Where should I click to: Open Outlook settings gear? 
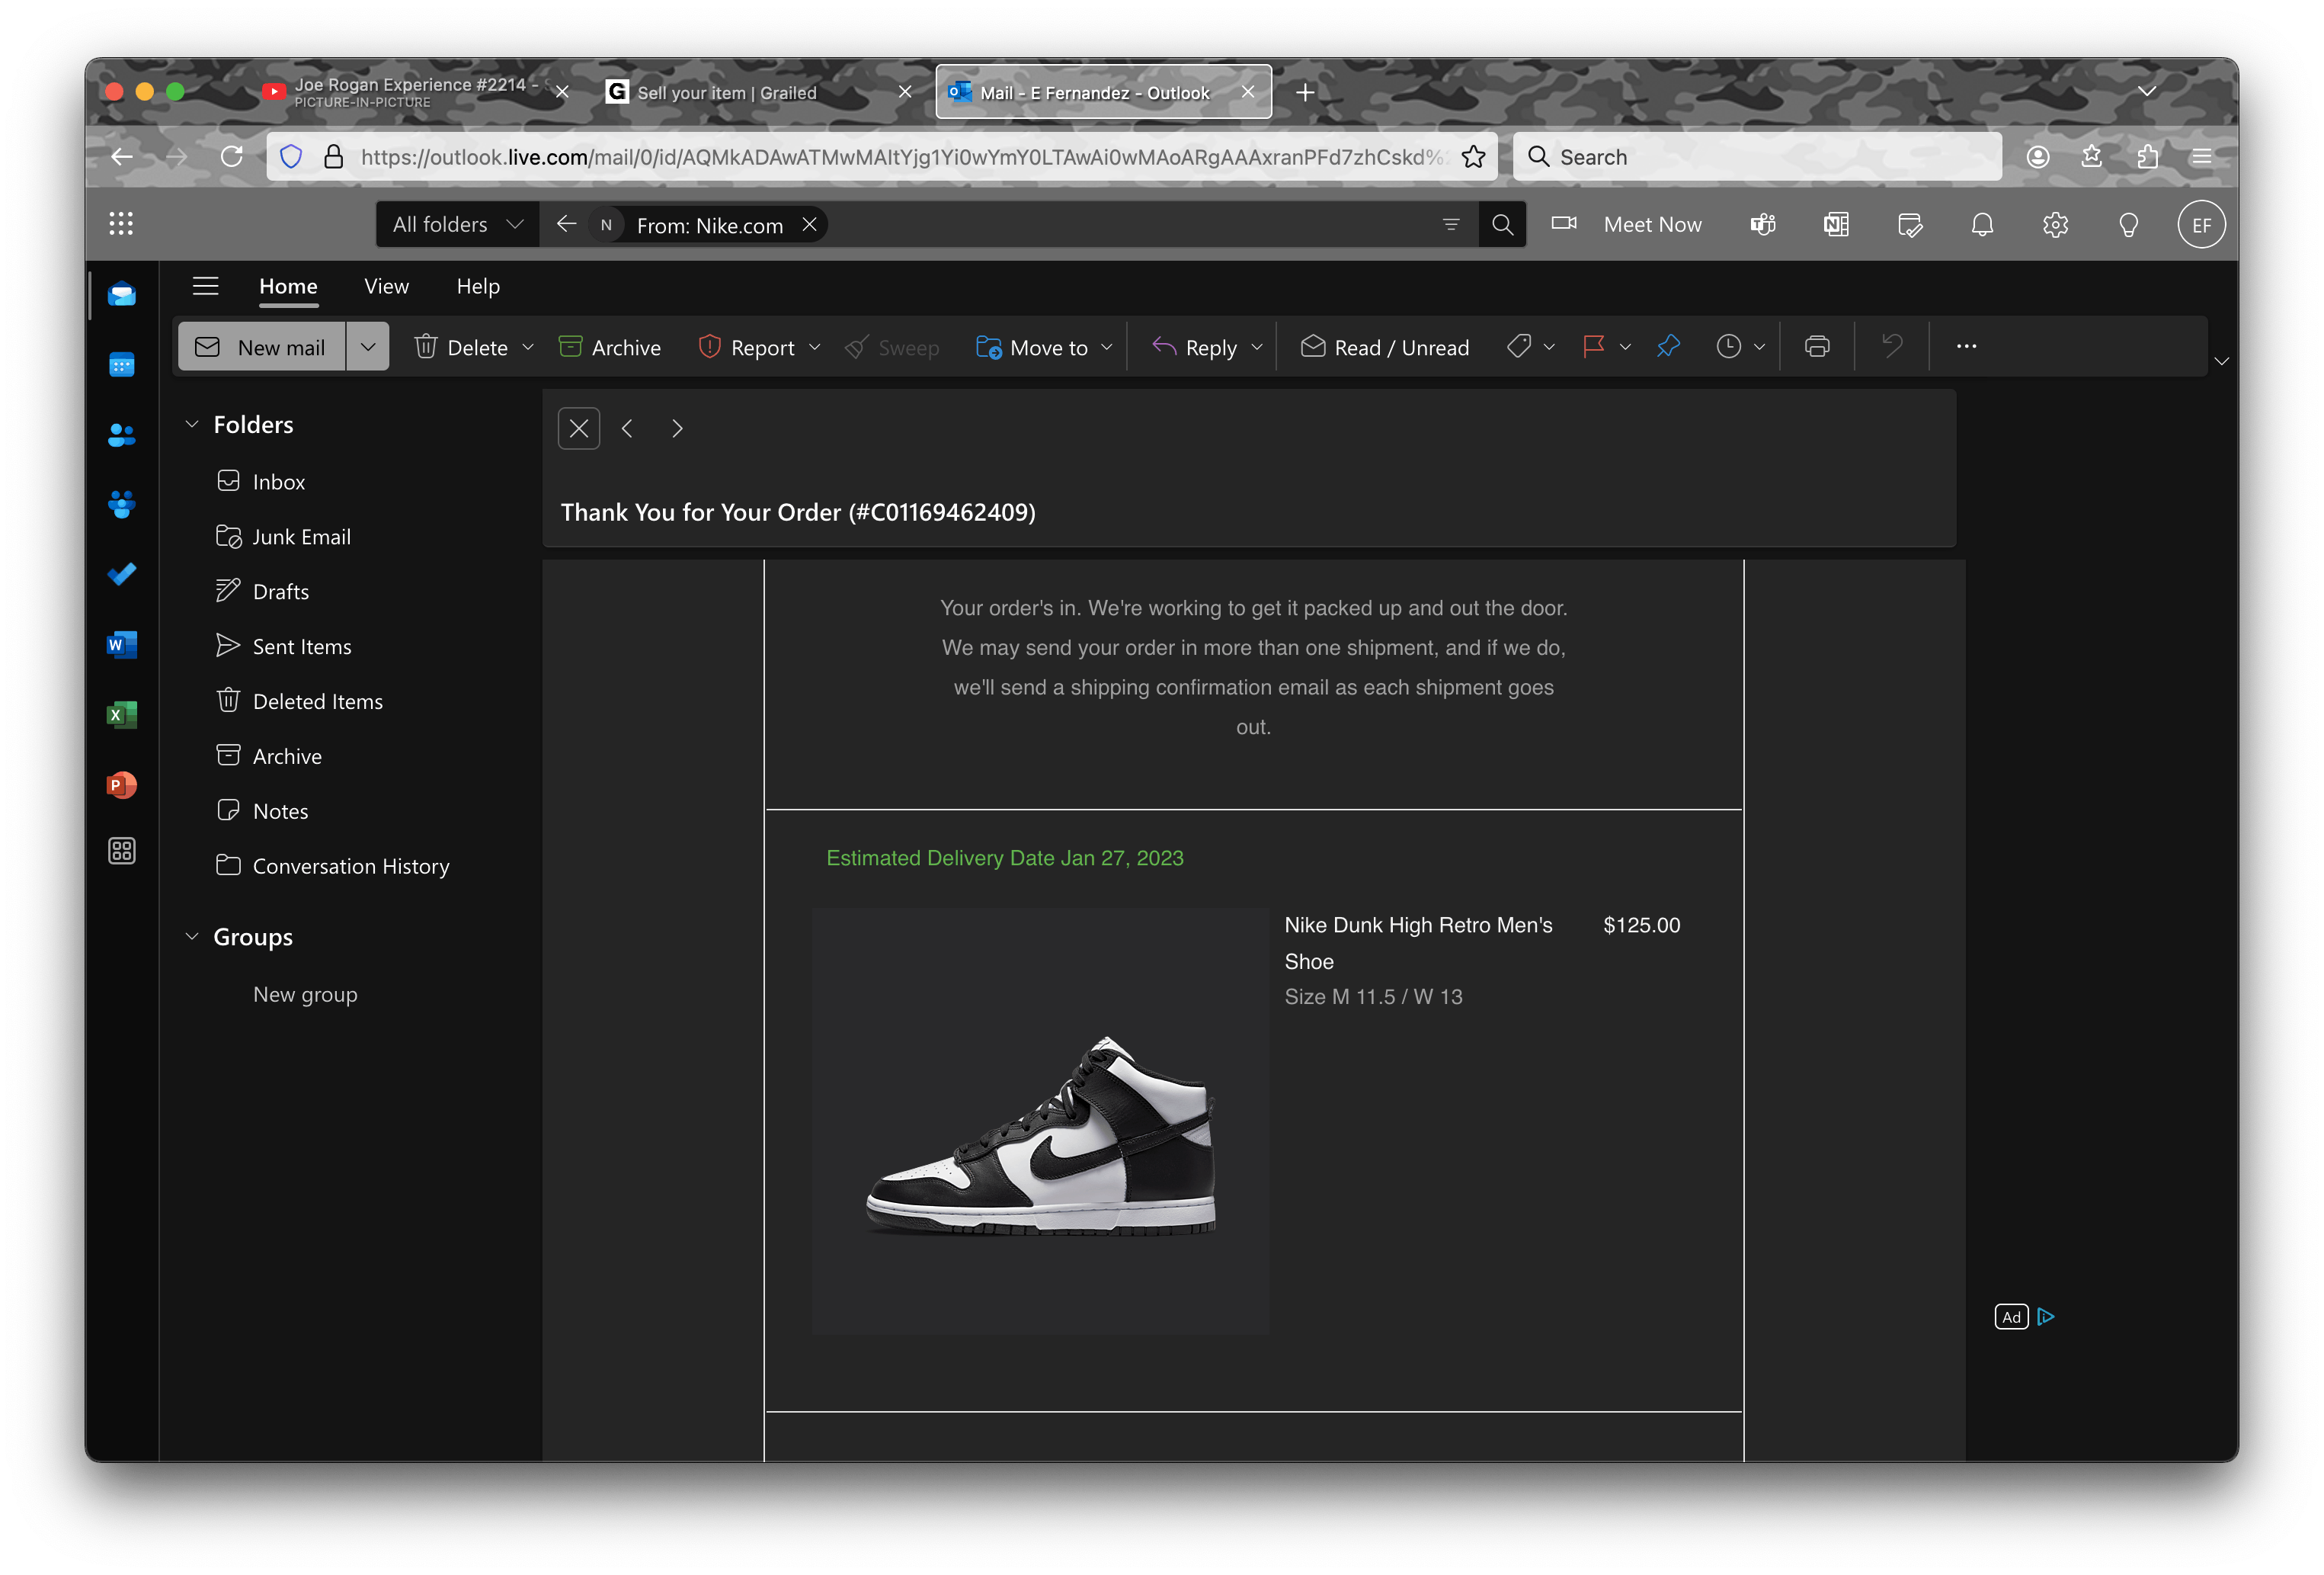[x=2055, y=224]
